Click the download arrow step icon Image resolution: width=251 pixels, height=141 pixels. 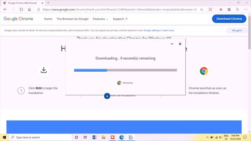(44, 70)
